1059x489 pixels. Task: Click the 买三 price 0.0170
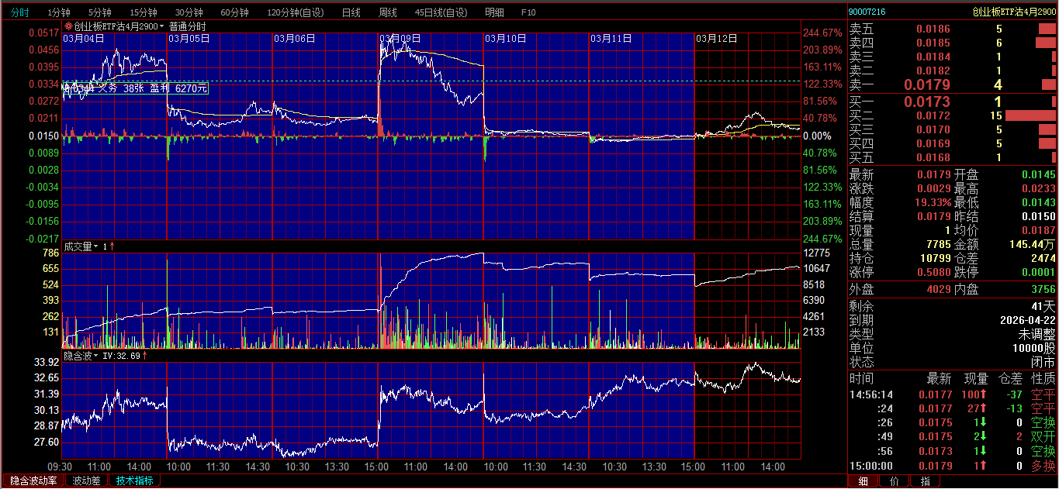tap(933, 129)
